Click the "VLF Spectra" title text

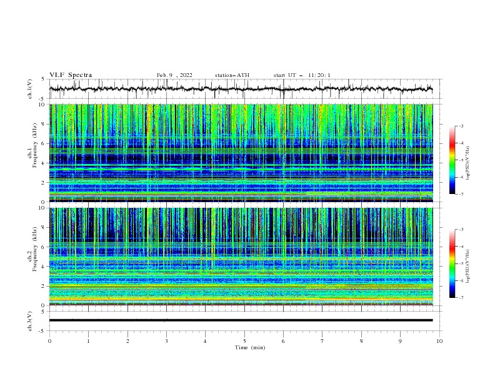[71, 75]
